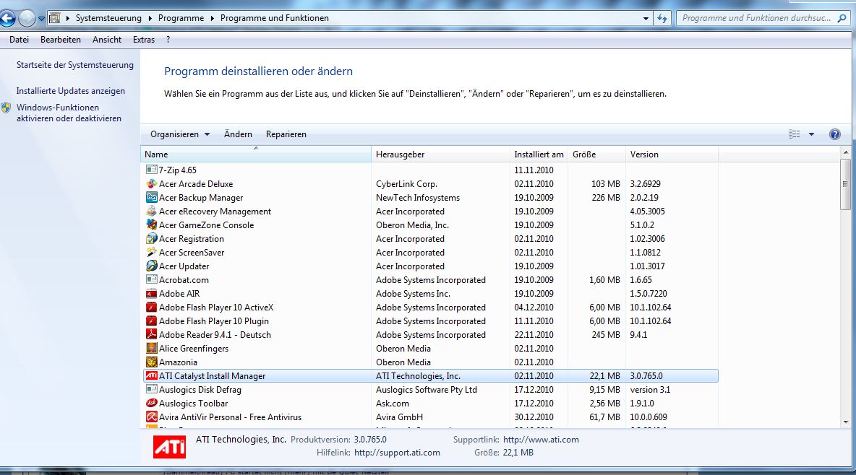Click Avira GmbH publisher cell
Image resolution: width=856 pixels, height=475 pixels.
(399, 417)
